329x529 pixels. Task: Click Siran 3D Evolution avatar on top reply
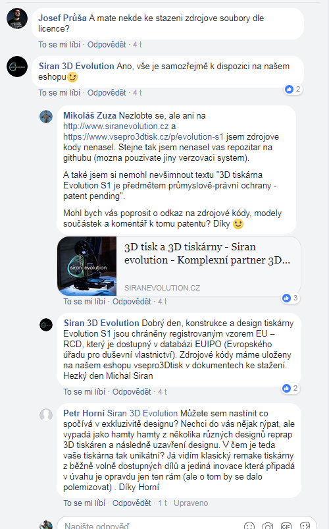17,67
